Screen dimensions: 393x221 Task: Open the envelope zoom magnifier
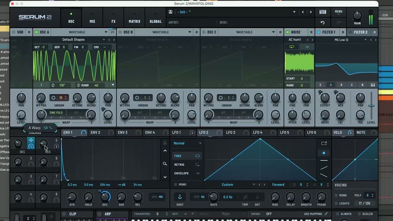click(165, 164)
